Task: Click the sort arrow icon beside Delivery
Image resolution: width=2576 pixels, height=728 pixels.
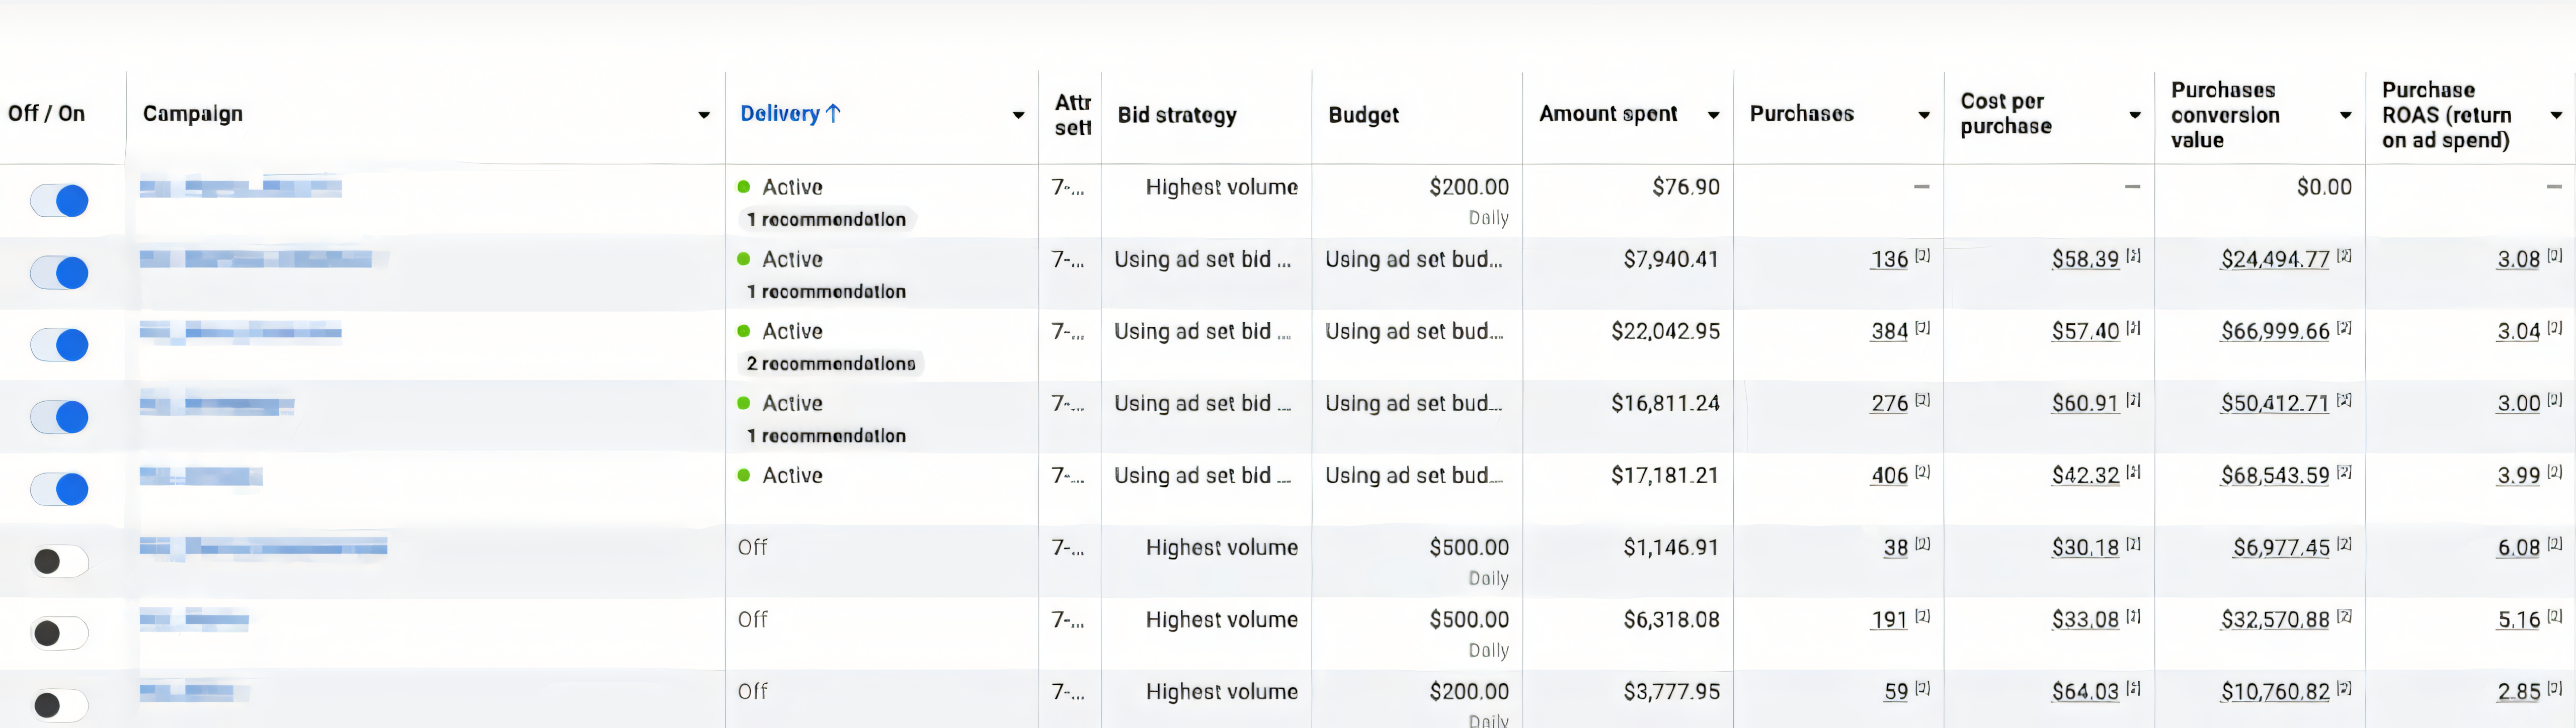Action: coord(833,114)
